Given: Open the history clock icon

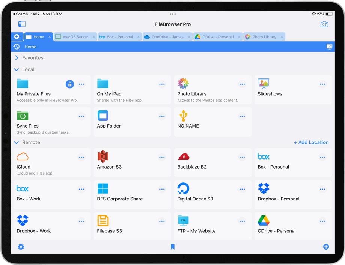Looking at the screenshot, I should (x=17, y=47).
